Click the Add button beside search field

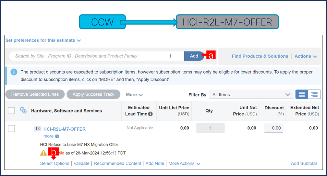click(194, 56)
